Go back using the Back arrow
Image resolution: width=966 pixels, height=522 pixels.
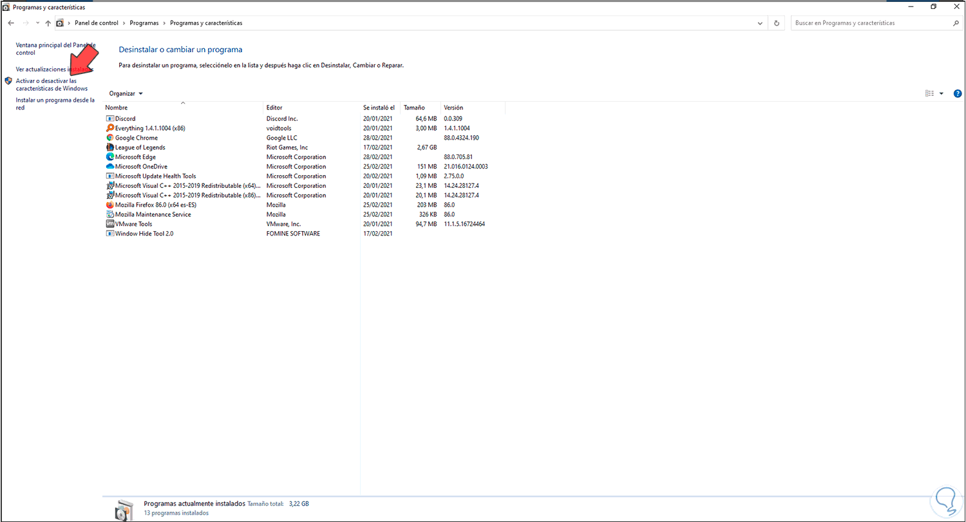(11, 23)
